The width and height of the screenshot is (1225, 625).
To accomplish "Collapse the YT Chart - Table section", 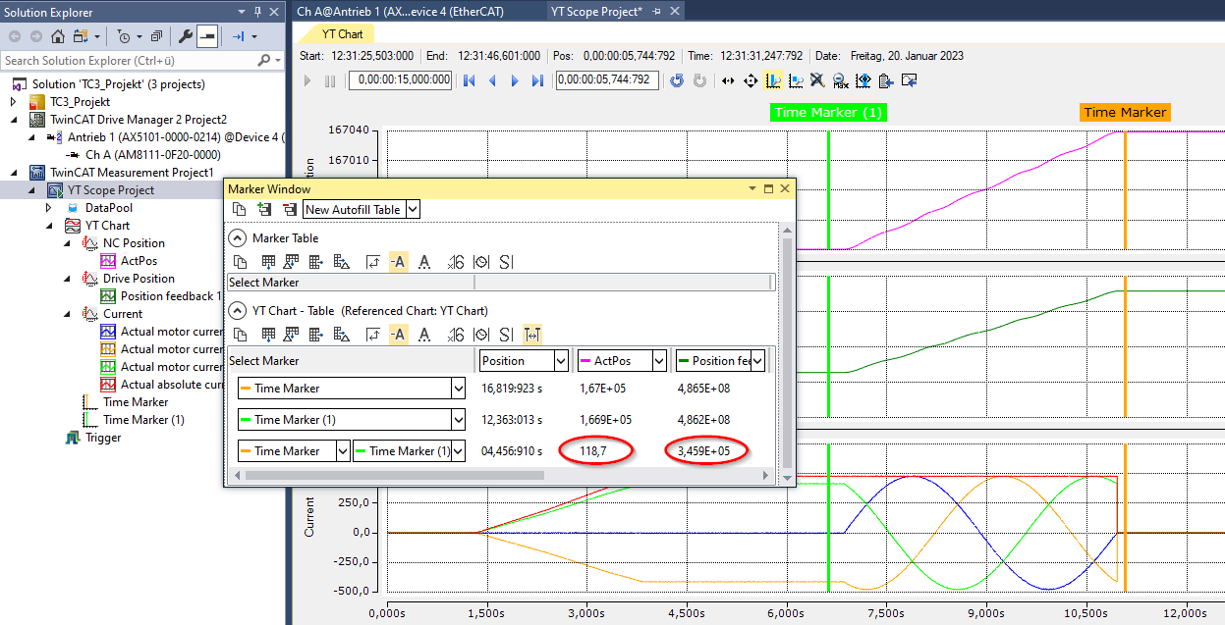I will coord(237,311).
